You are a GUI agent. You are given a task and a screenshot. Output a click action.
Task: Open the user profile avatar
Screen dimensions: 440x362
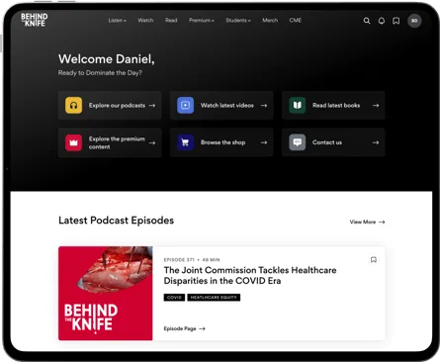point(414,21)
